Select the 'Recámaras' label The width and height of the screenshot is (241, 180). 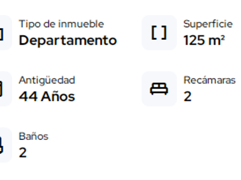click(209, 80)
